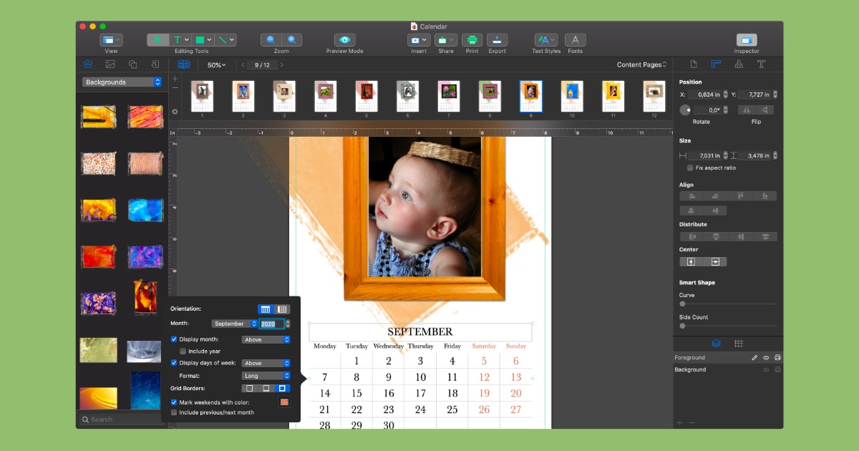Open the Geometry inspector tab
The image size is (859, 451).
click(x=716, y=64)
